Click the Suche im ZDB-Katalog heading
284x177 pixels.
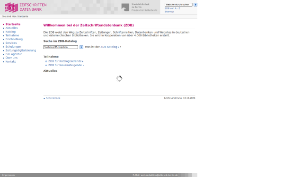click(60, 41)
